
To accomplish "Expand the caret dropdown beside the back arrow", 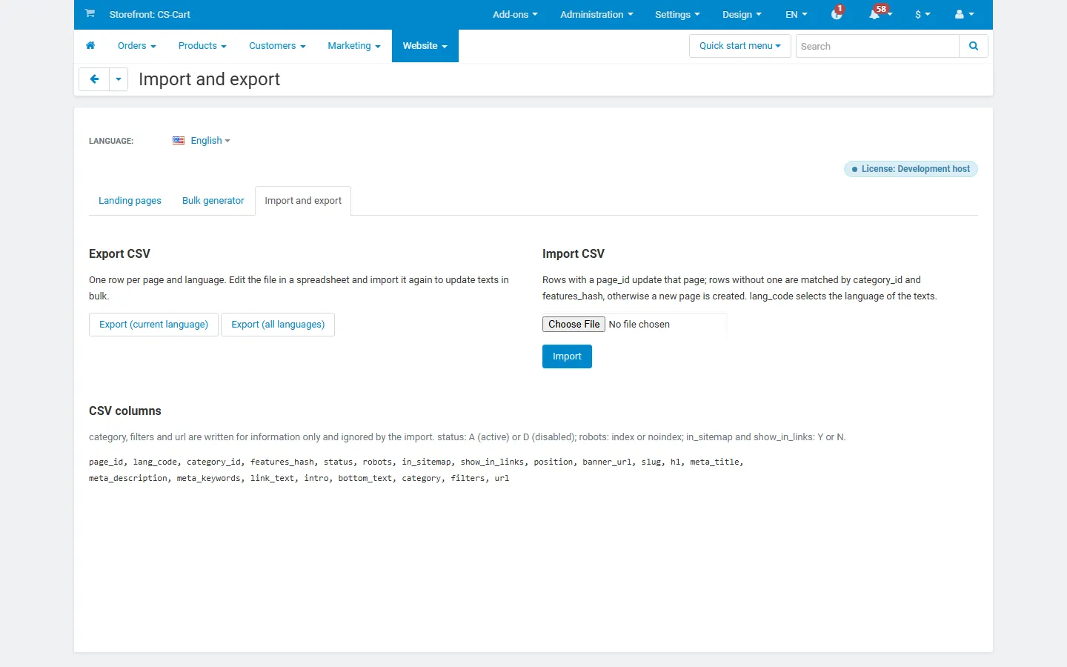I will 119,79.
